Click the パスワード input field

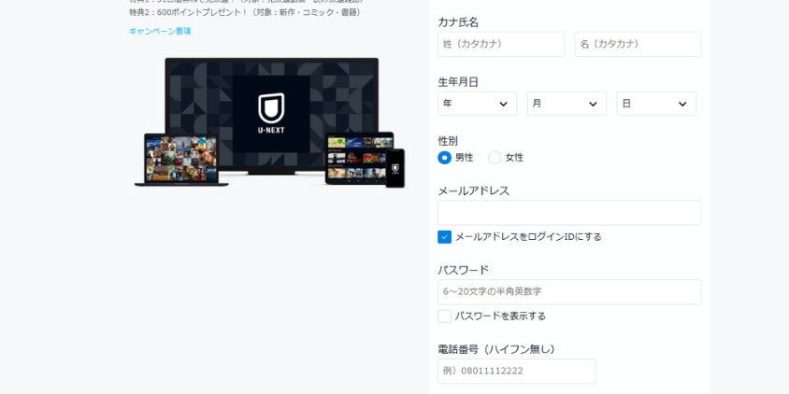coord(569,292)
